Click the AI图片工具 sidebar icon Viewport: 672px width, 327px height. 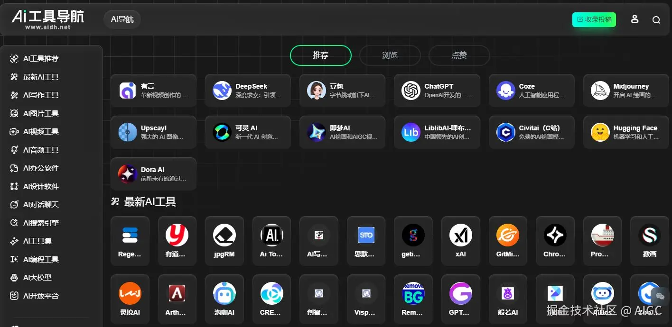[x=14, y=113]
